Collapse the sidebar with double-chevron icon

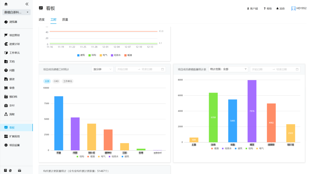pyautogui.click(x=27, y=4)
